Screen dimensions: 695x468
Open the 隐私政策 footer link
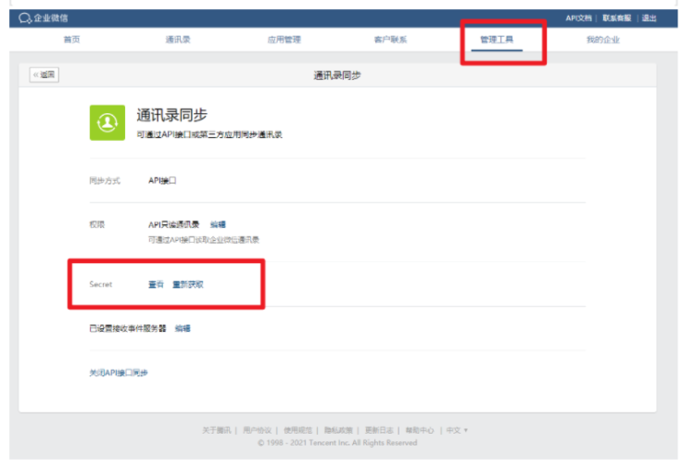pyautogui.click(x=337, y=430)
